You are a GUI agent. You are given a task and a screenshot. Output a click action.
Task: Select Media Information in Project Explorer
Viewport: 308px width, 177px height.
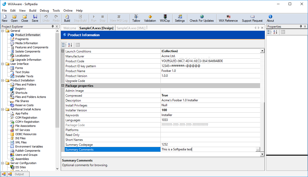(26, 43)
